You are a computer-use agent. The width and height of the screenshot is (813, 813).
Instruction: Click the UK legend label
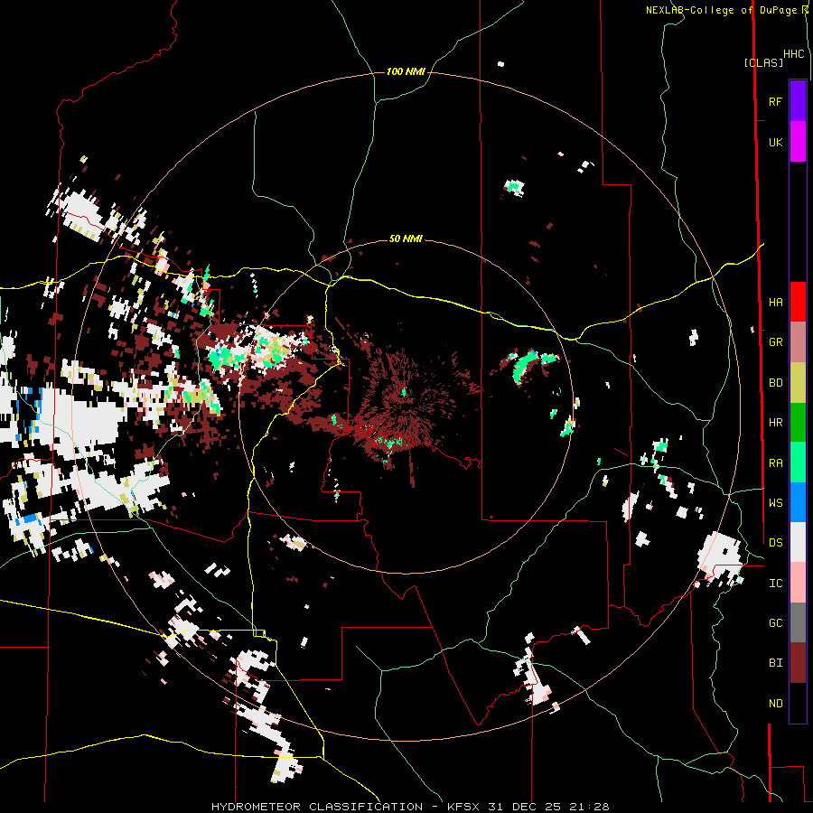click(775, 142)
